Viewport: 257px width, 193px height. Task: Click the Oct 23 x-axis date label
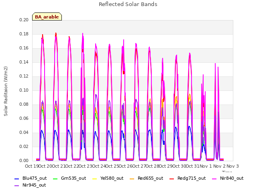[x=86, y=166]
